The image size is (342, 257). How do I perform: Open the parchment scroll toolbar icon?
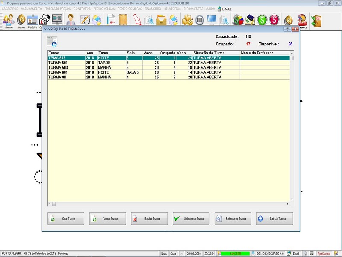tap(123, 20)
